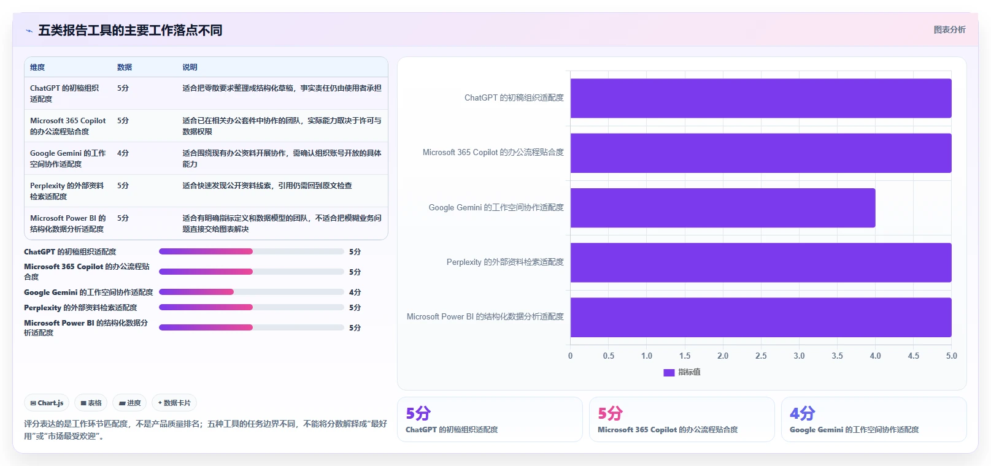
Task: Click the 4分 value in the Google Gemini table row
Action: pyautogui.click(x=123, y=153)
